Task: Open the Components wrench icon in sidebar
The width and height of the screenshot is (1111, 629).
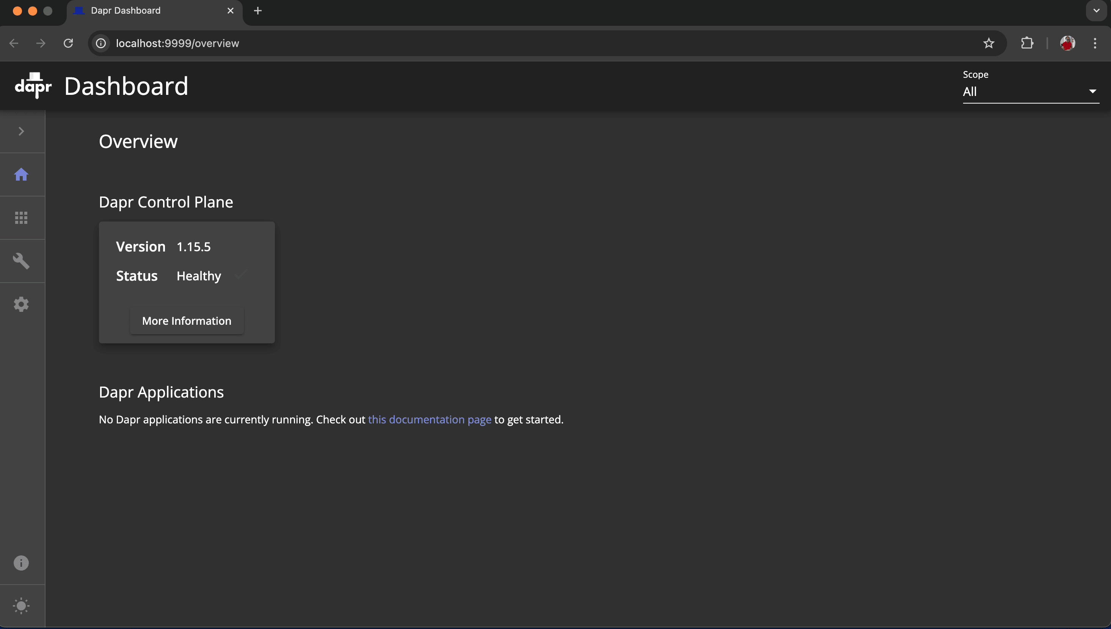Action: (x=21, y=261)
